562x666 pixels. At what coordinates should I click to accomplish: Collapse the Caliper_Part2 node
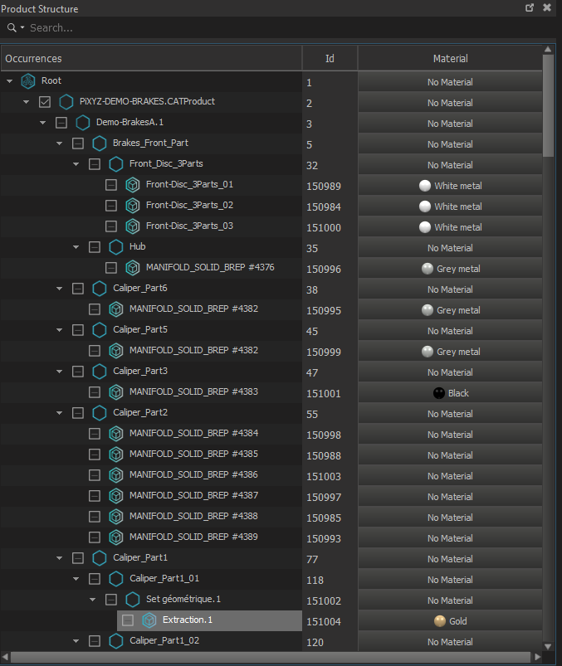coord(59,413)
